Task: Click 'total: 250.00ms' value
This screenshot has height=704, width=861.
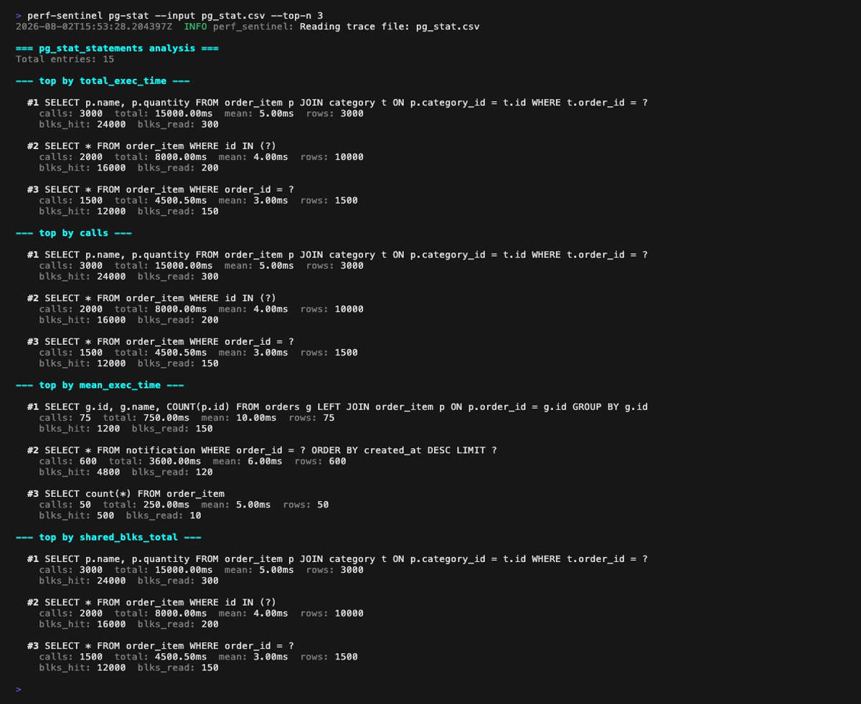Action: [146, 504]
